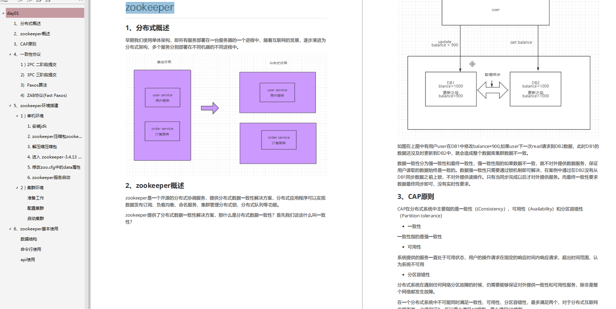Open the '1、分布式概述' bookmark
This screenshot has width=616, height=309.
[27, 24]
